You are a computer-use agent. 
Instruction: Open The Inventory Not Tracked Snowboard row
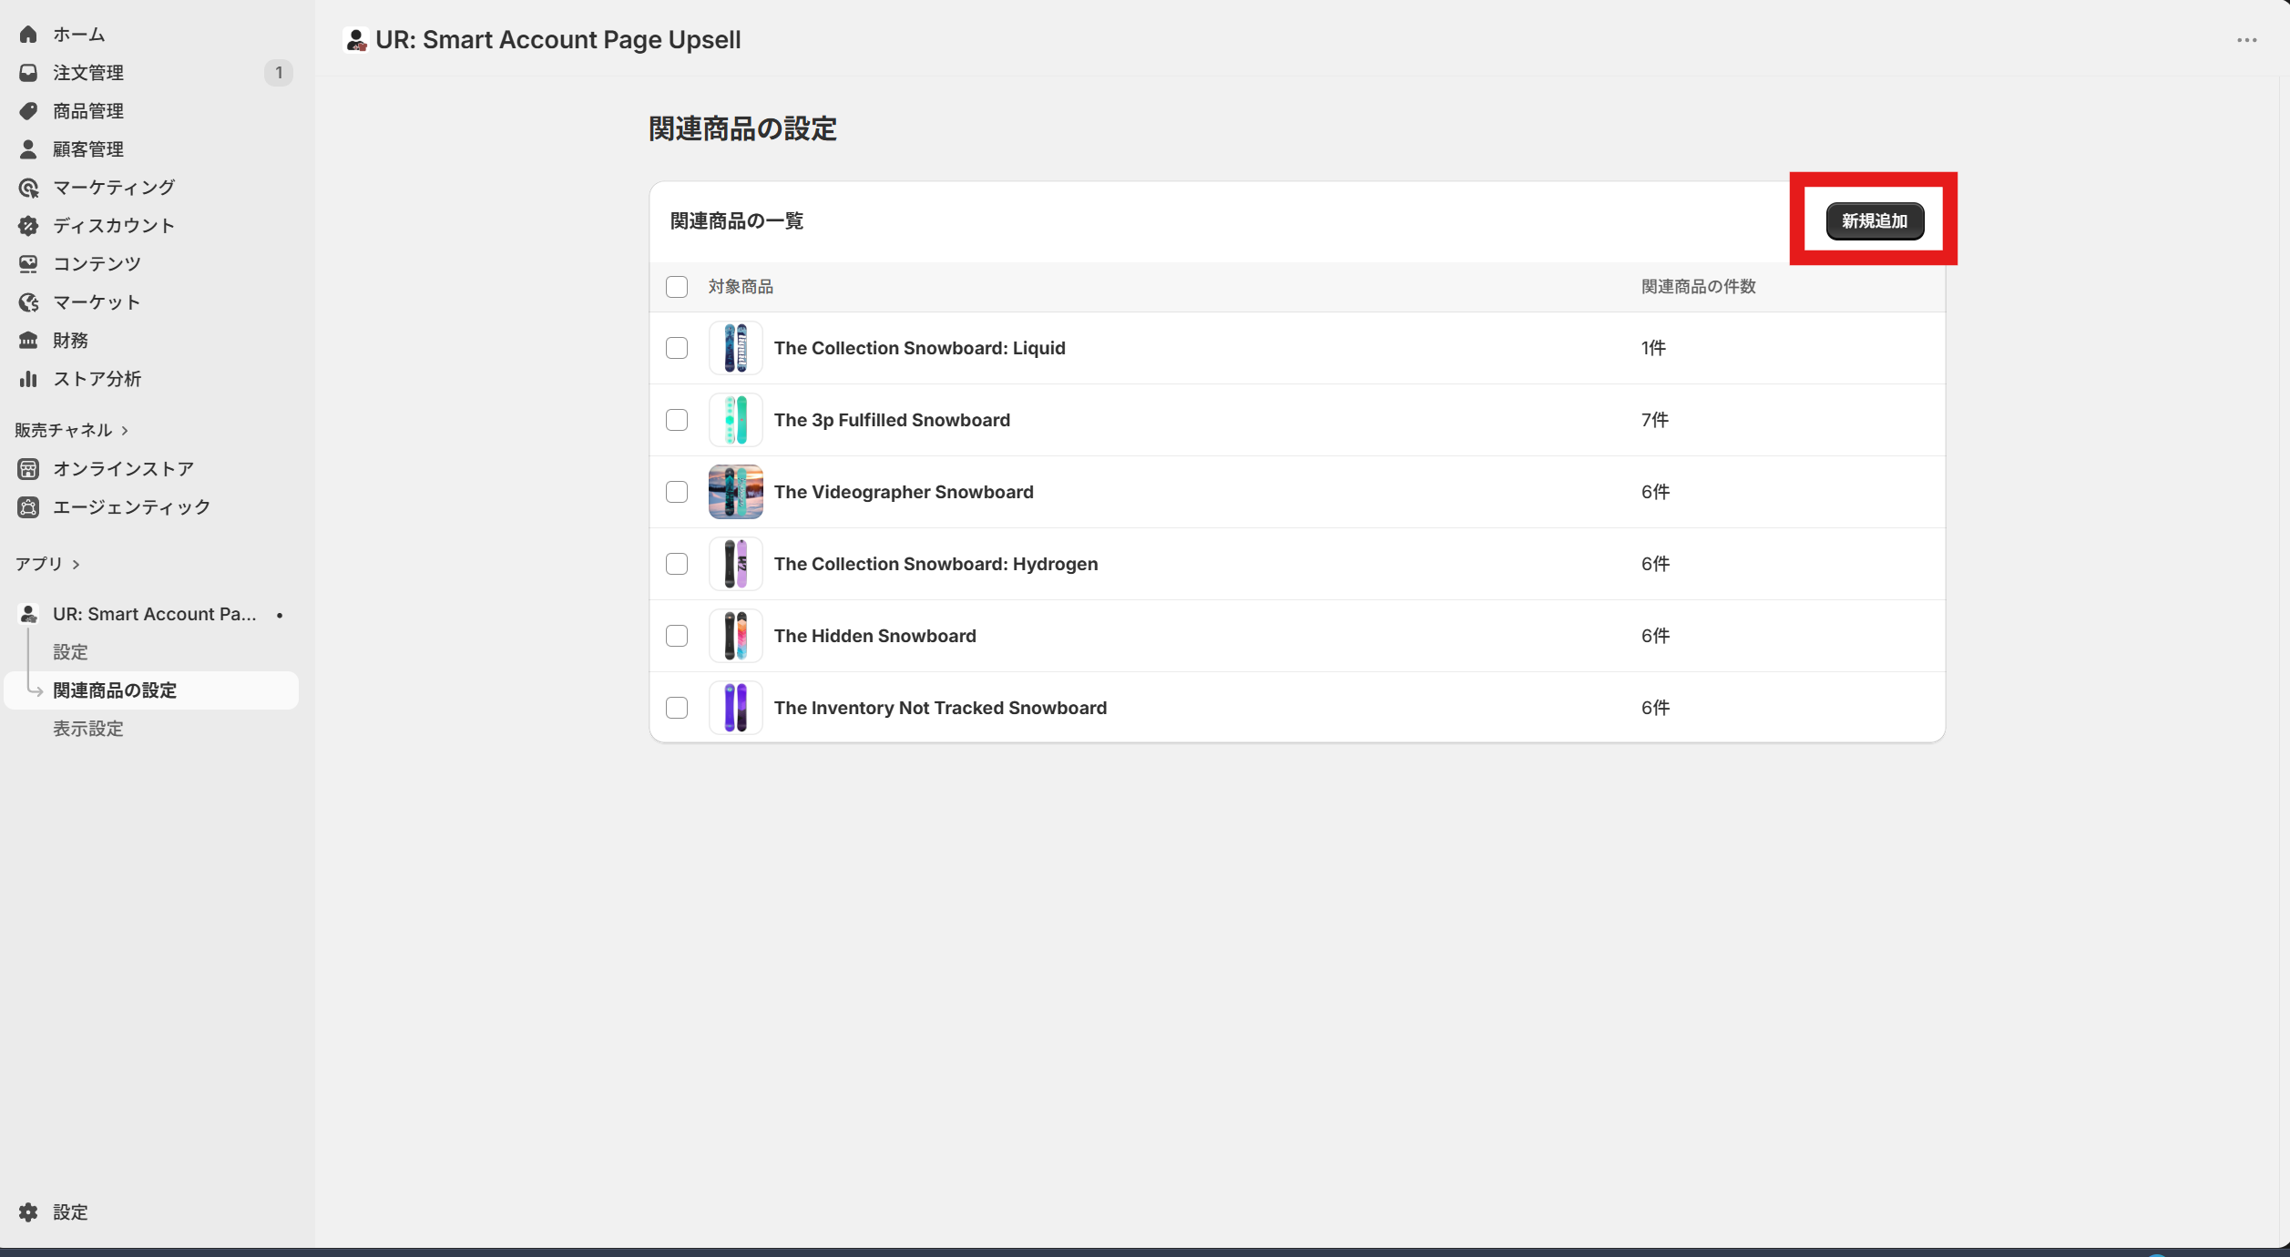pyautogui.click(x=1297, y=708)
